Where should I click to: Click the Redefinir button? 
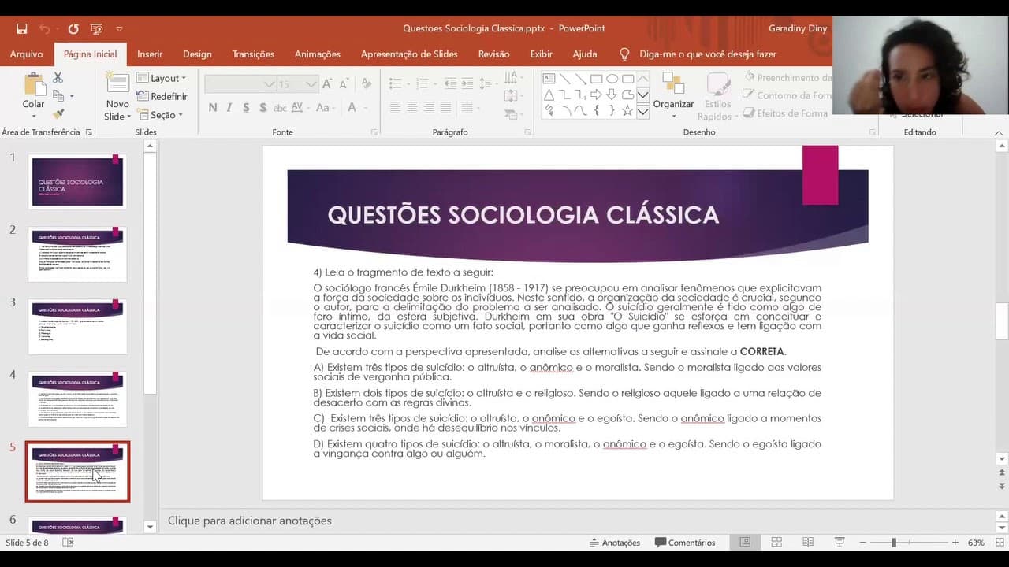(162, 96)
